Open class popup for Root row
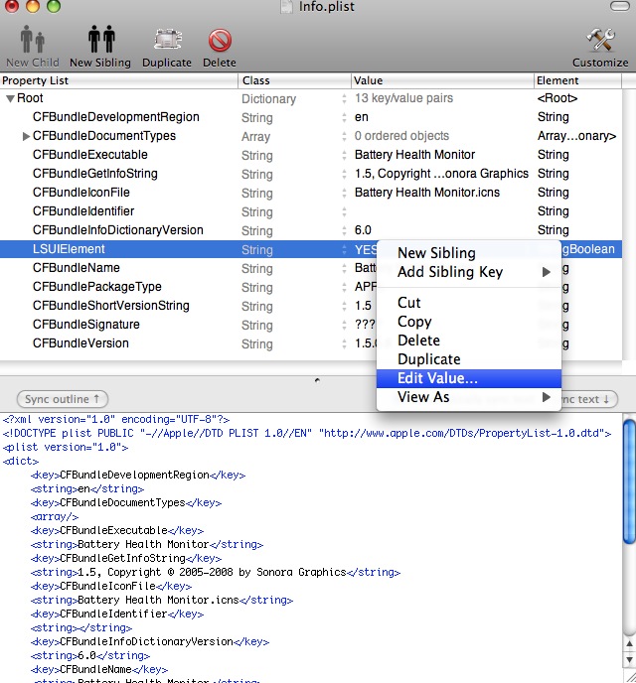Image resolution: width=636 pixels, height=683 pixels. click(x=344, y=99)
